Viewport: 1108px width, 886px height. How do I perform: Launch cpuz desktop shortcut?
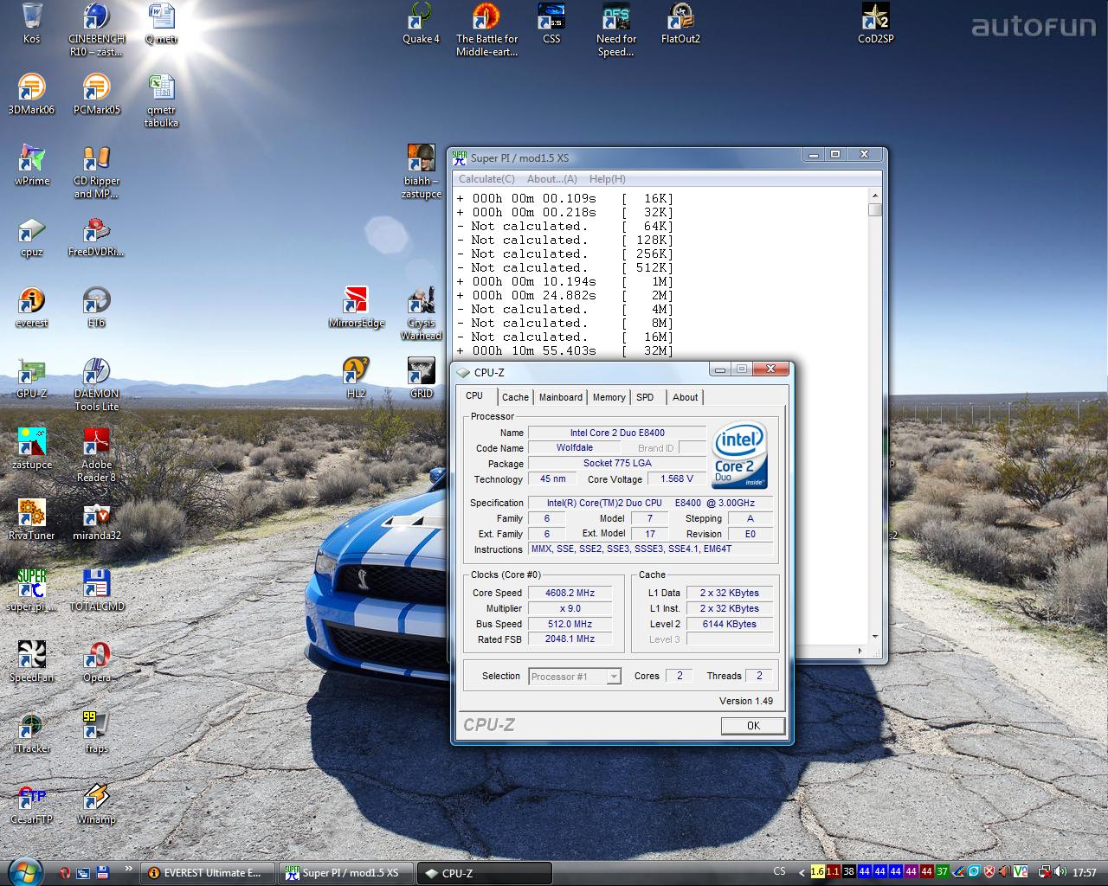32,235
